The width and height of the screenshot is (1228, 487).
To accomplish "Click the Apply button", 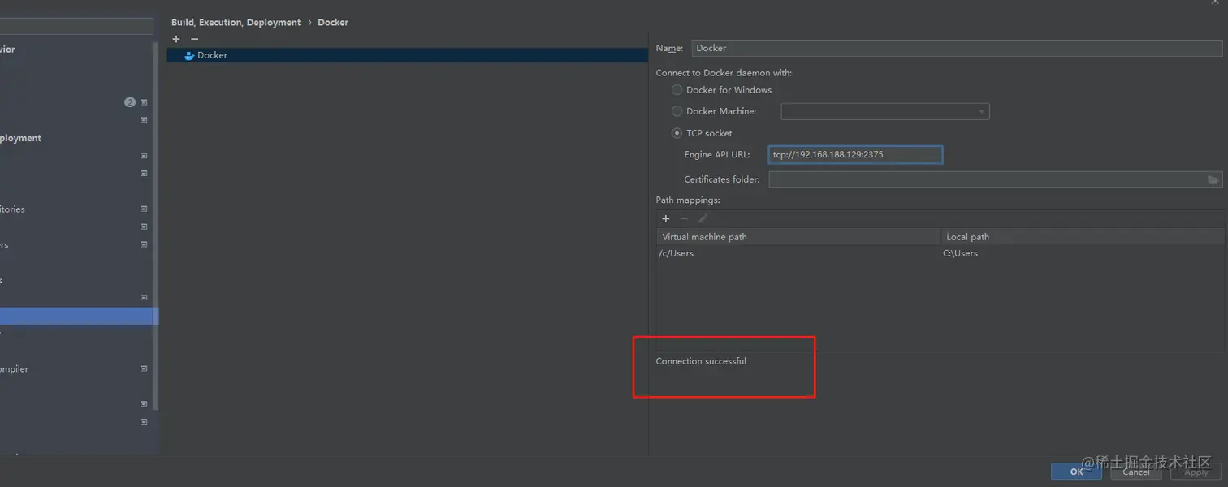I will pyautogui.click(x=1196, y=472).
